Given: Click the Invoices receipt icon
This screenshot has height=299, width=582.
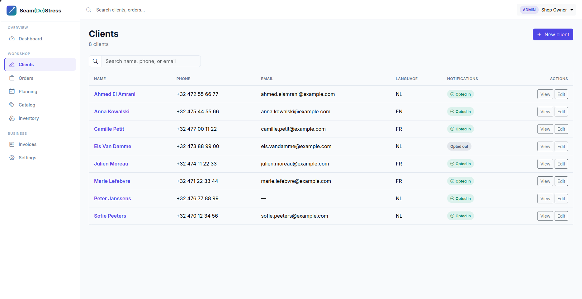Looking at the screenshot, I should click(12, 144).
